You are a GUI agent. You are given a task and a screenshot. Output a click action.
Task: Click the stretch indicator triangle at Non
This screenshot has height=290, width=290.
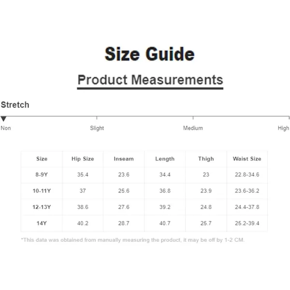tap(3, 119)
